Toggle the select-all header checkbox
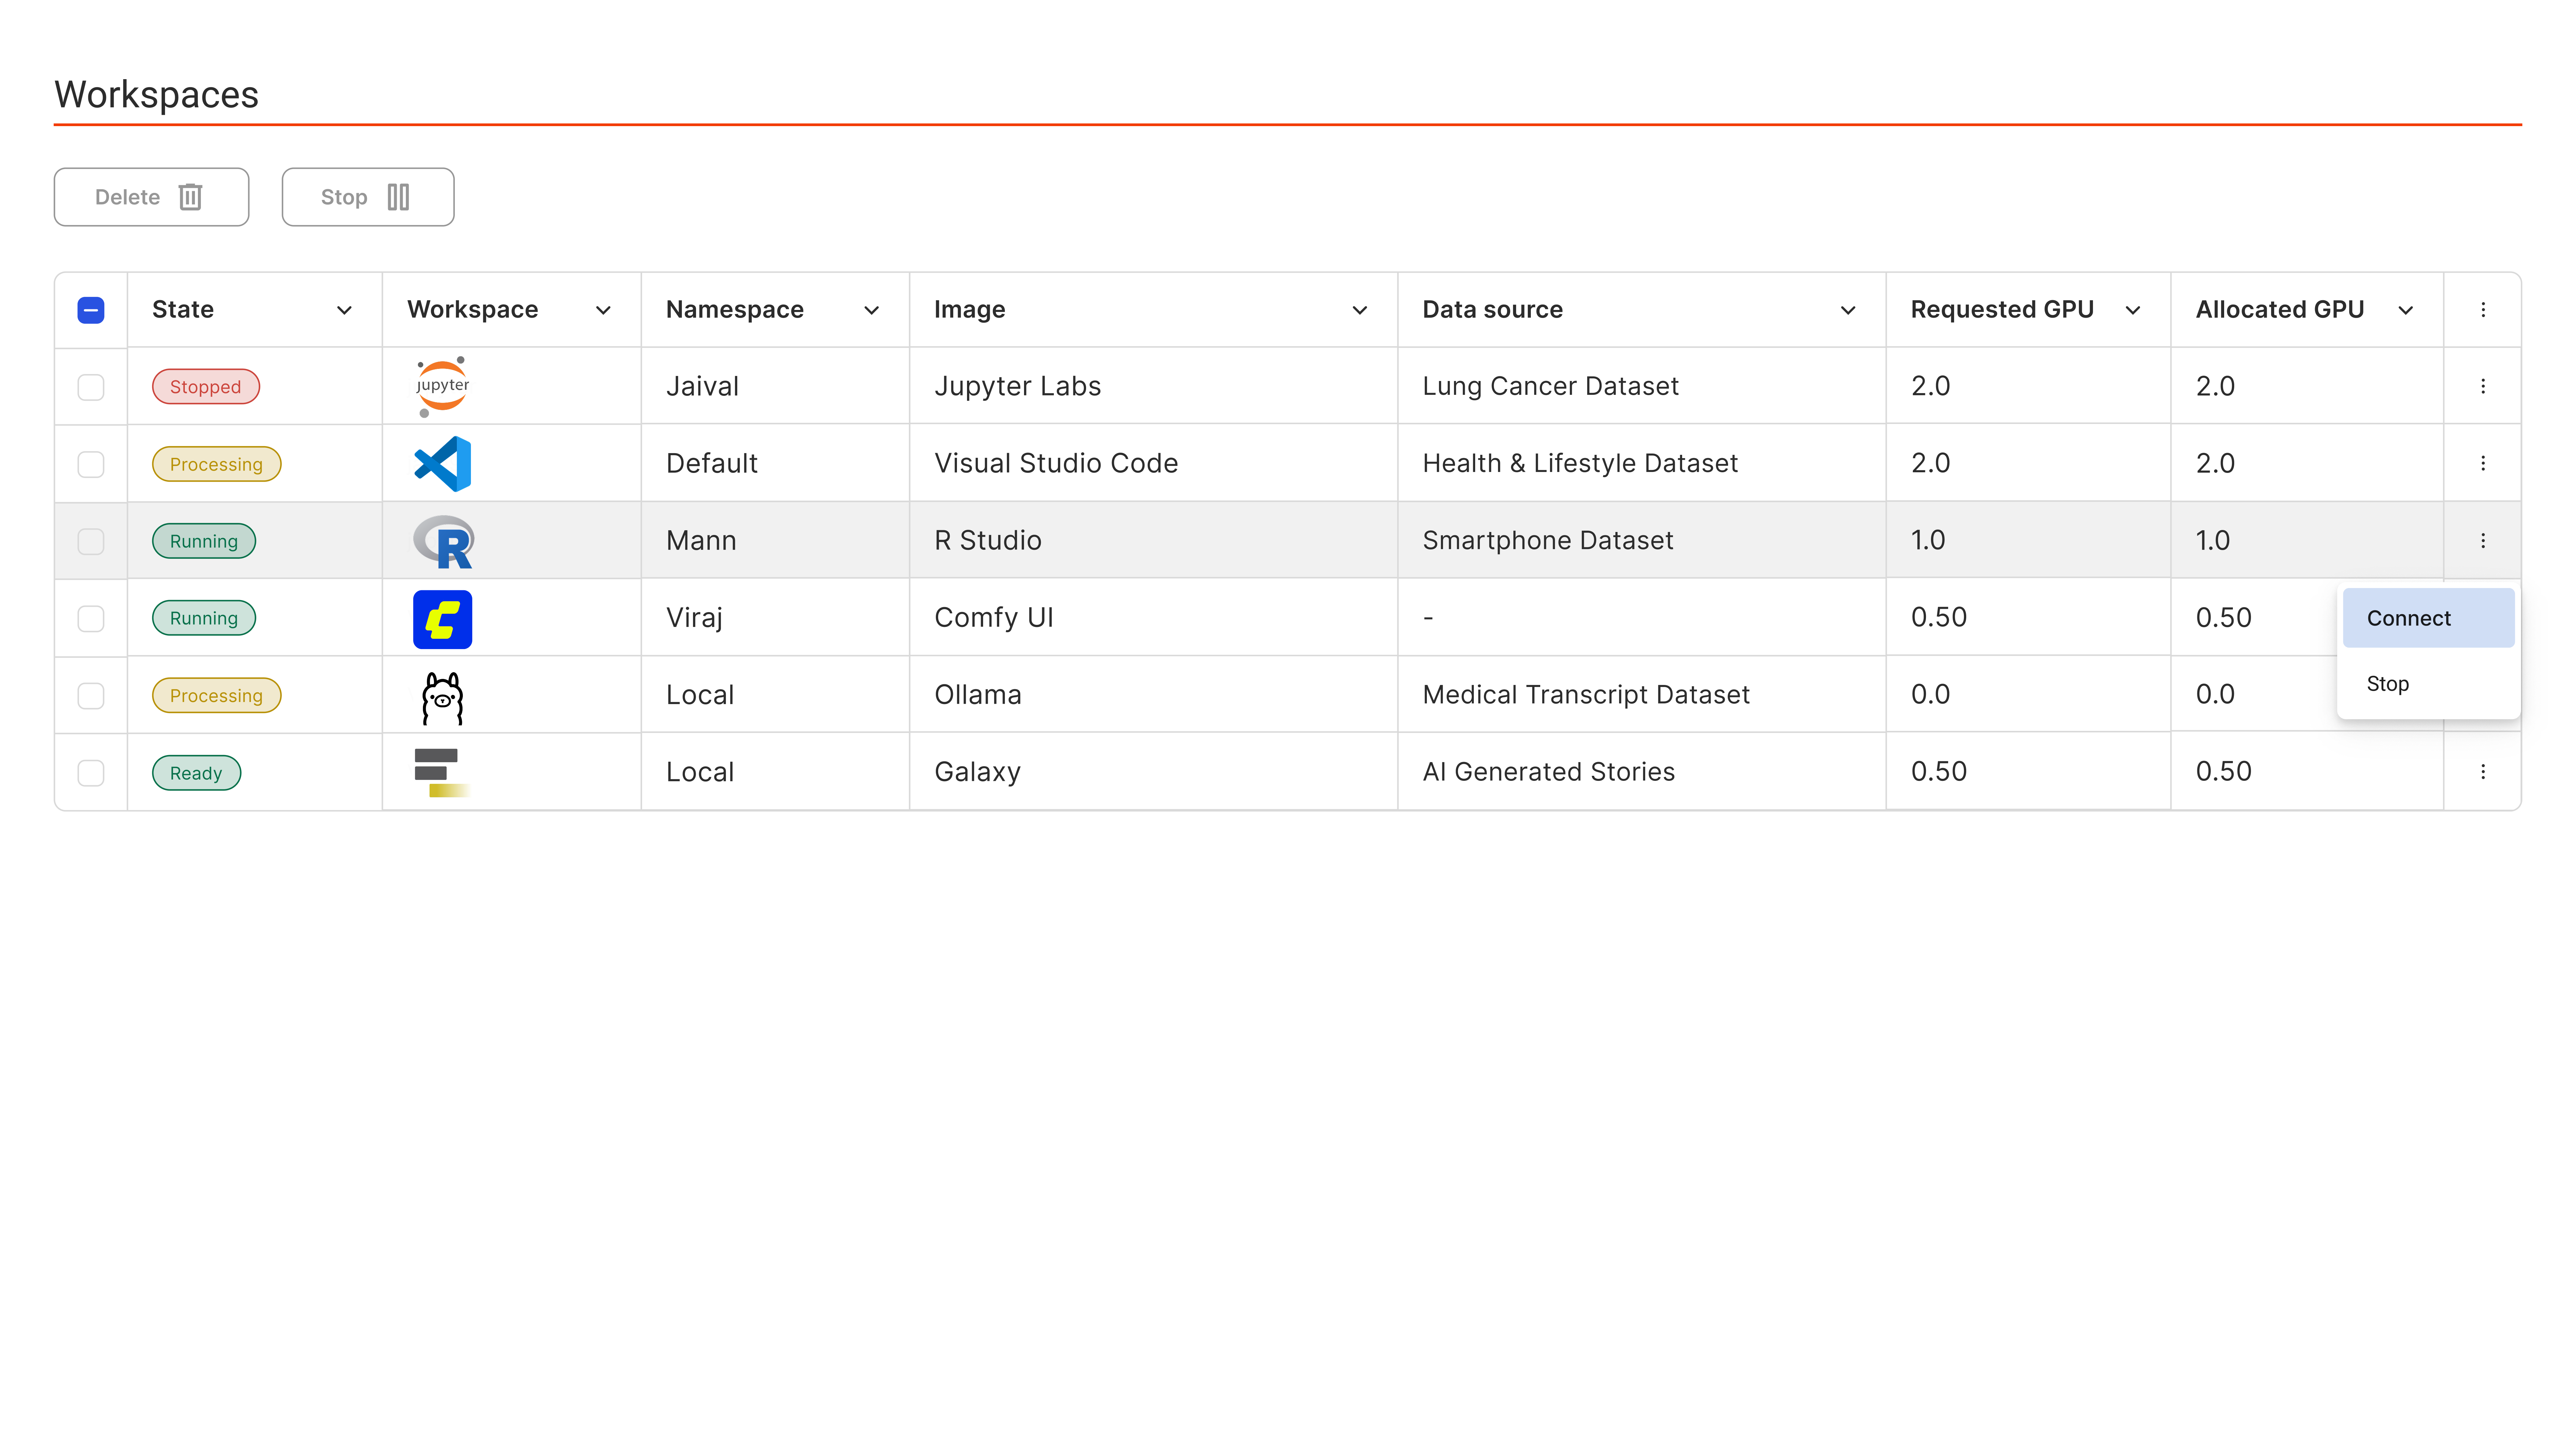 pos(91,310)
